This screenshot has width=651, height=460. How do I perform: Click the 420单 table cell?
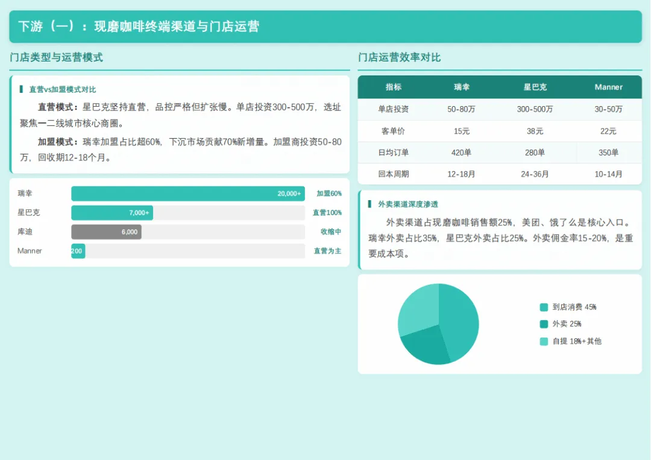point(461,153)
